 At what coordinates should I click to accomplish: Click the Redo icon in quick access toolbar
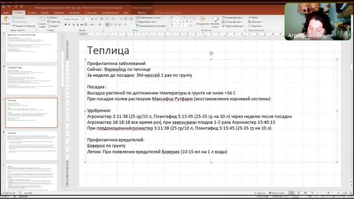pos(16,7)
